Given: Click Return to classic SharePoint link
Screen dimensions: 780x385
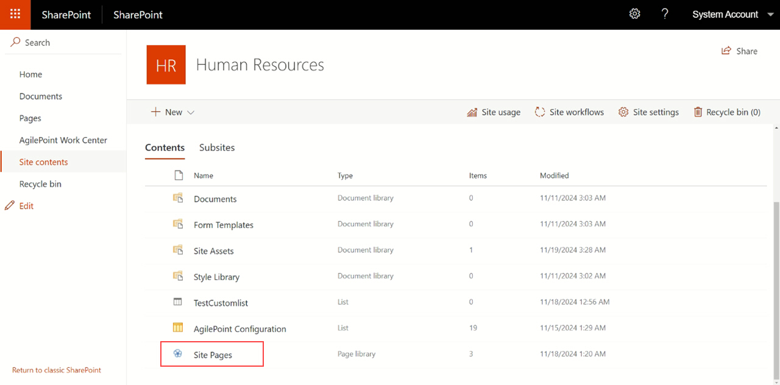Looking at the screenshot, I should pos(57,370).
